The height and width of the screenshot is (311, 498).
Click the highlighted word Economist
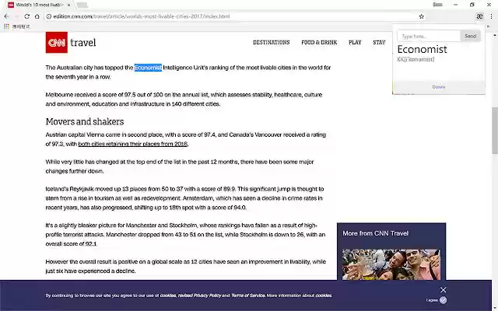pos(148,68)
